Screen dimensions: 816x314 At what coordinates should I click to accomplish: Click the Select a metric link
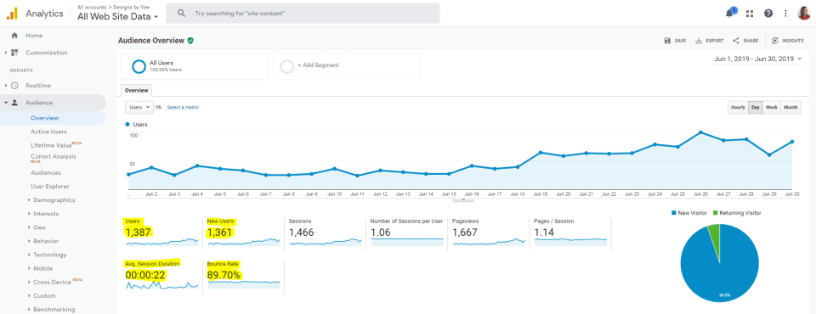(x=183, y=108)
